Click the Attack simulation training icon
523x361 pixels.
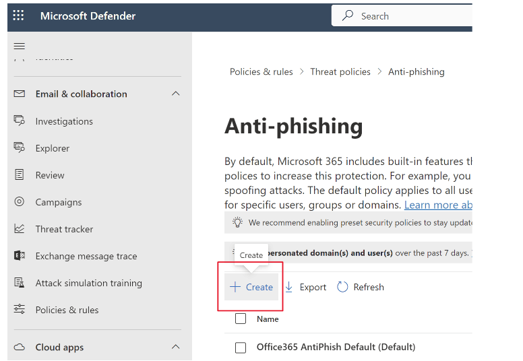tap(20, 282)
